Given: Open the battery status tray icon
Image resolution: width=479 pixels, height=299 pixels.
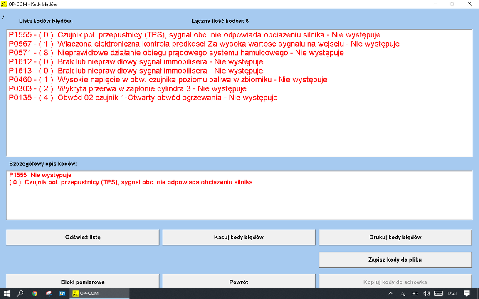Looking at the screenshot, I should tap(415, 294).
